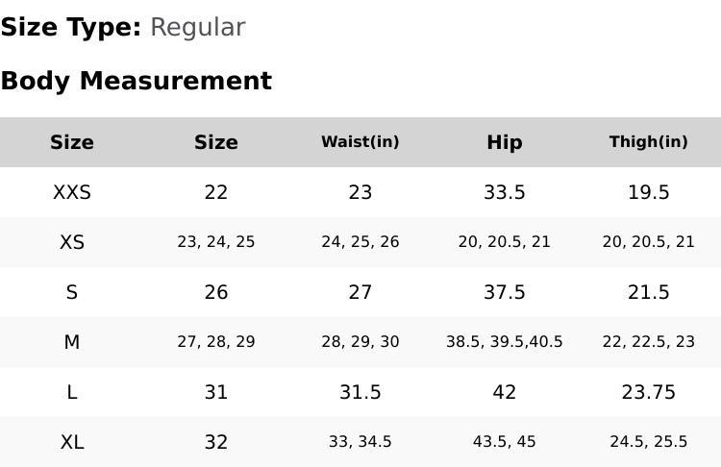Click the 37.5 hip value for S

point(505,292)
